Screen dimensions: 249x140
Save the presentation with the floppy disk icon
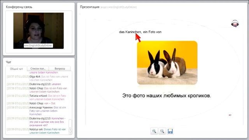coord(170,131)
